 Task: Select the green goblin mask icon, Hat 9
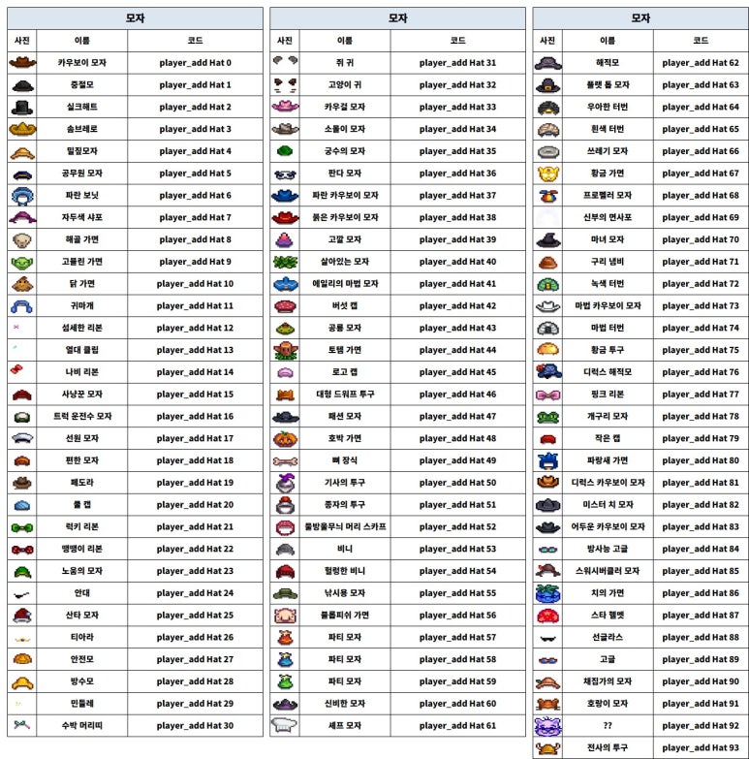click(x=22, y=262)
